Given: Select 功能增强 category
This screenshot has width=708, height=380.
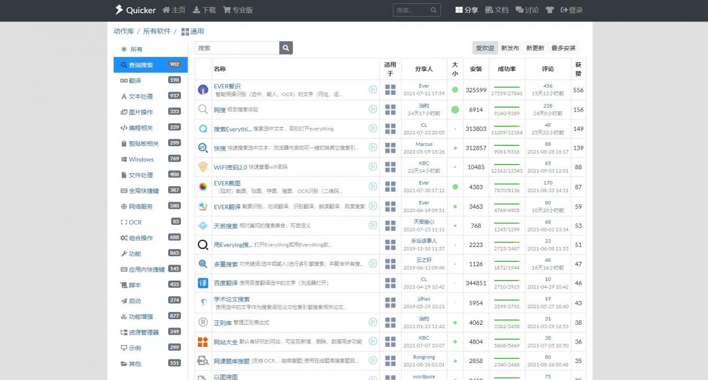Looking at the screenshot, I should pos(150,316).
